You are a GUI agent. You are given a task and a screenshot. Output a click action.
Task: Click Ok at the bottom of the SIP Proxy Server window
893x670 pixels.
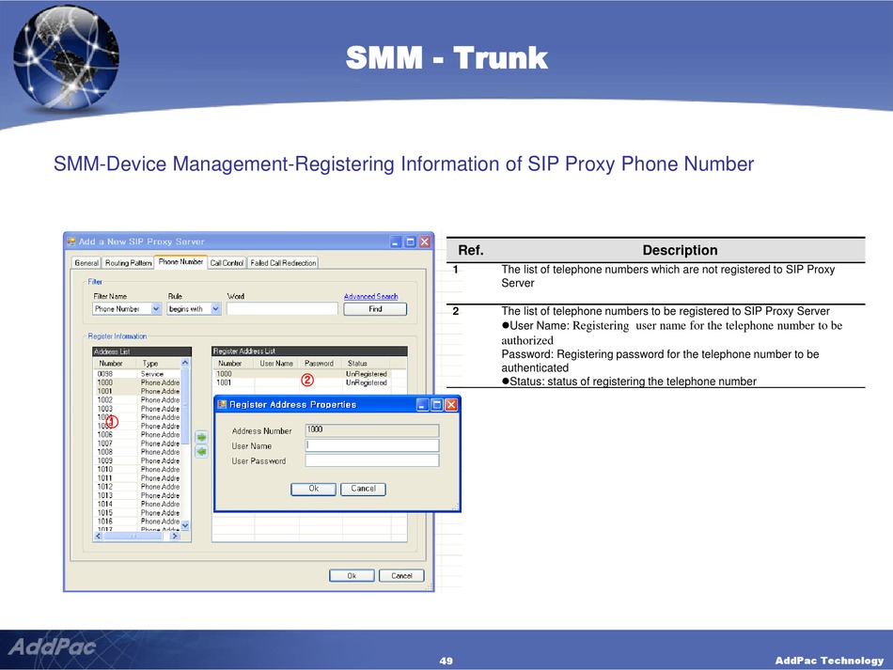point(352,575)
